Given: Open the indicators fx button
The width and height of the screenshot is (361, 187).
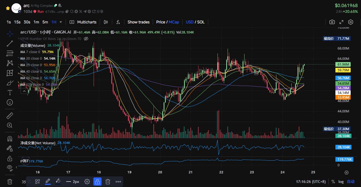Looking at the screenshot, I should [x=118, y=22].
